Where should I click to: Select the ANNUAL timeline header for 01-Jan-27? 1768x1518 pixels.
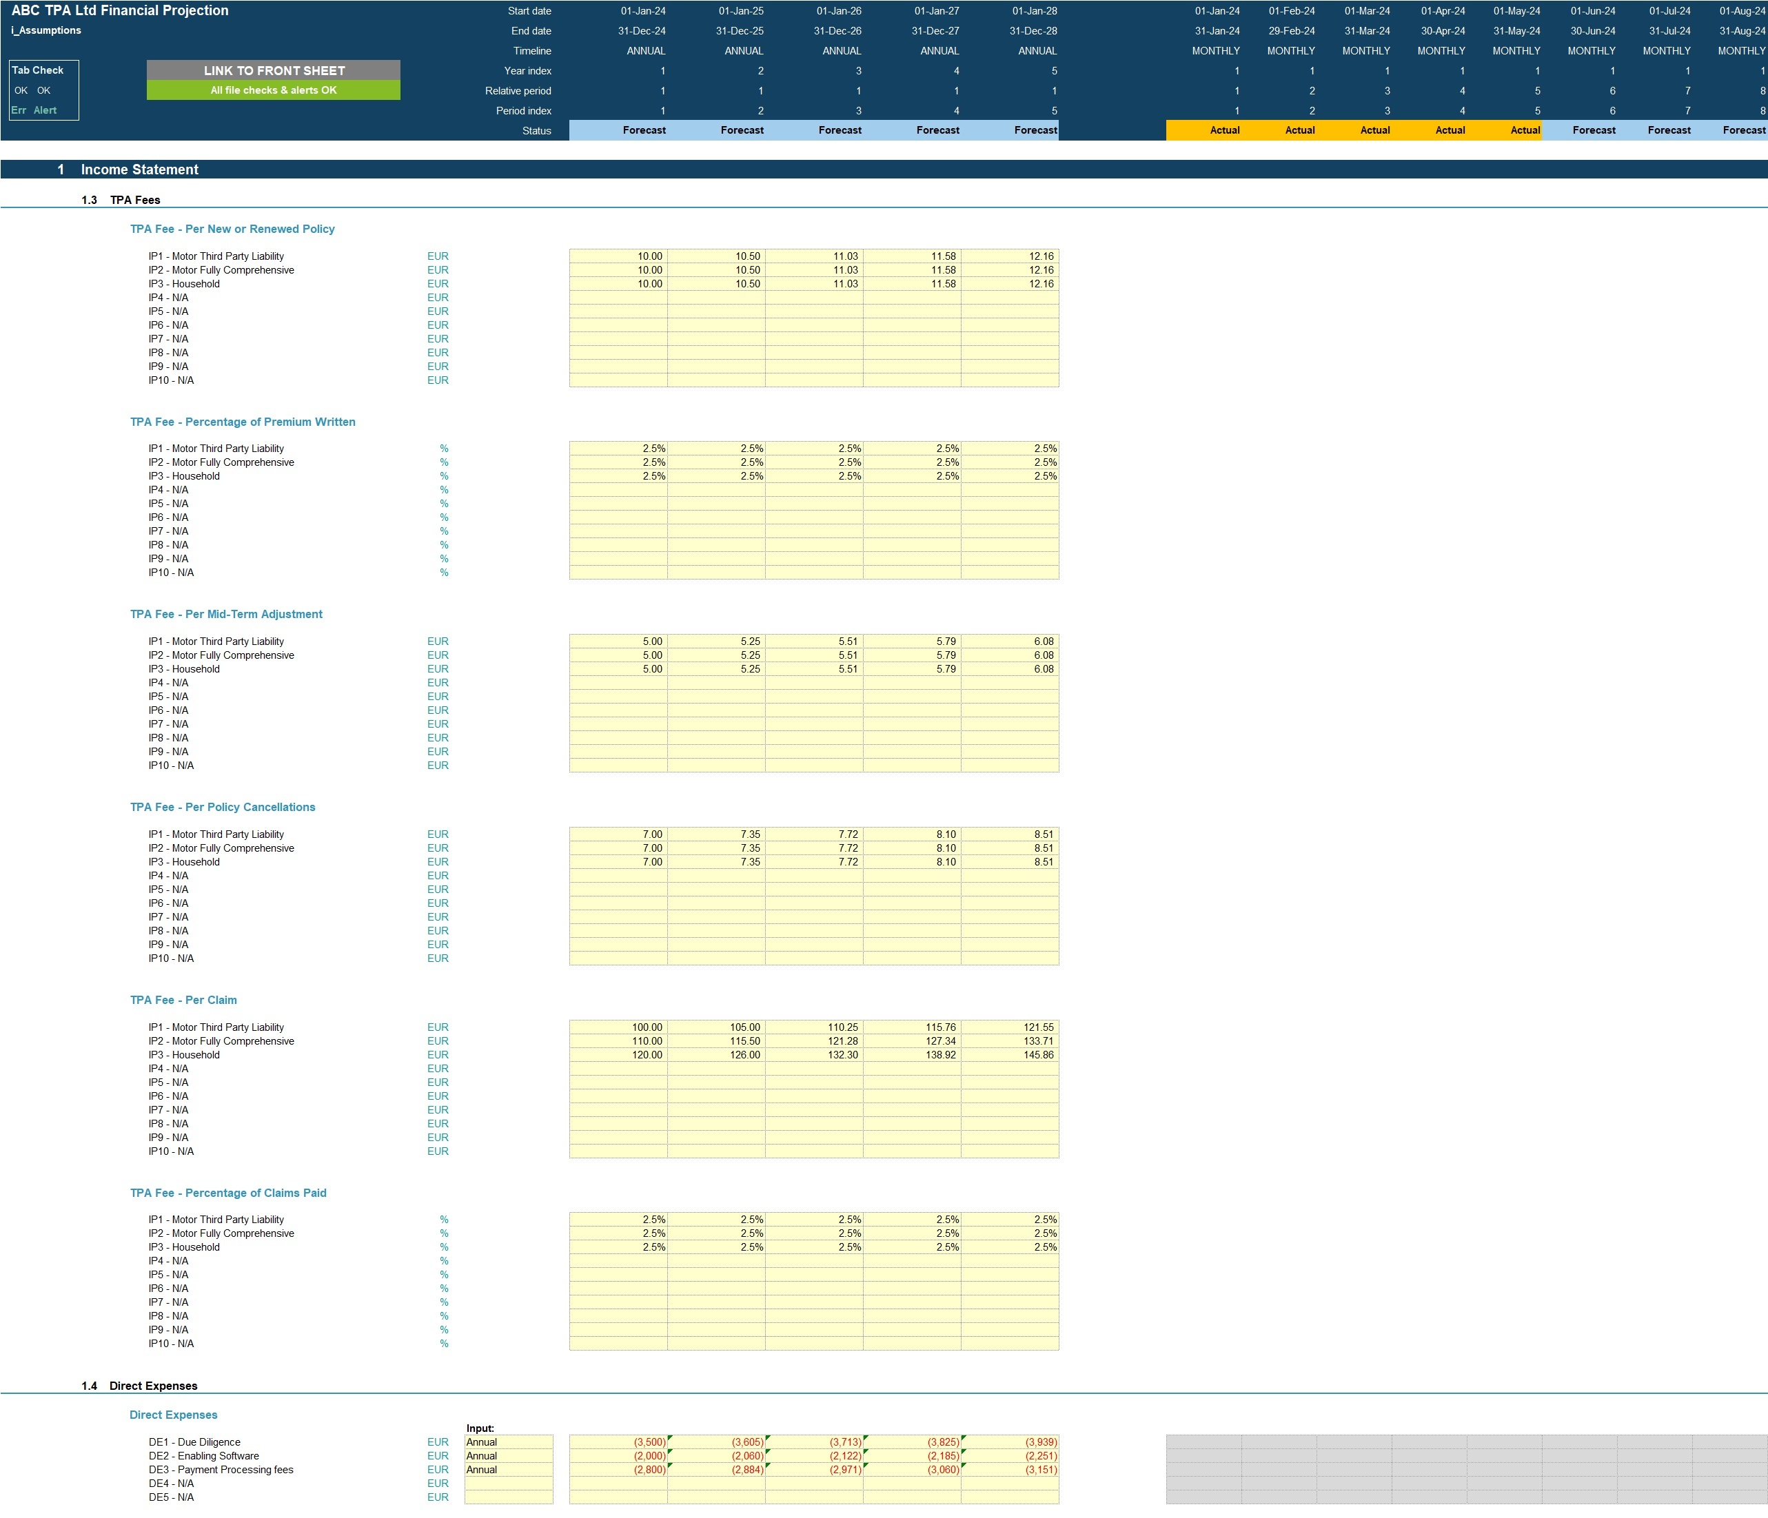[x=939, y=50]
